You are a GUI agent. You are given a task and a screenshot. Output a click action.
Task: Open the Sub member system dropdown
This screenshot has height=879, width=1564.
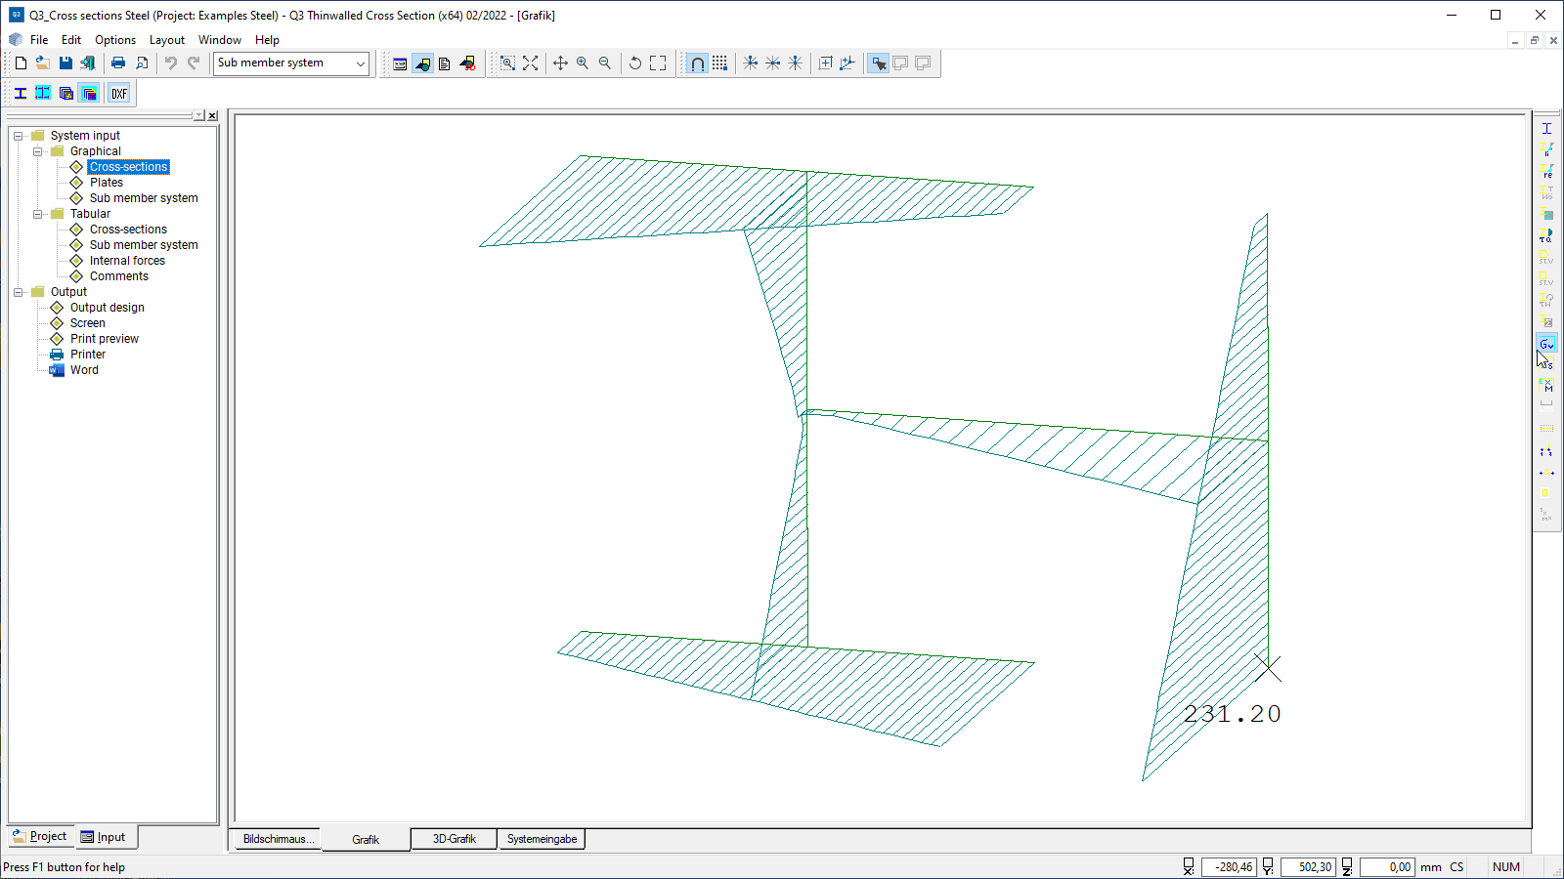click(291, 63)
